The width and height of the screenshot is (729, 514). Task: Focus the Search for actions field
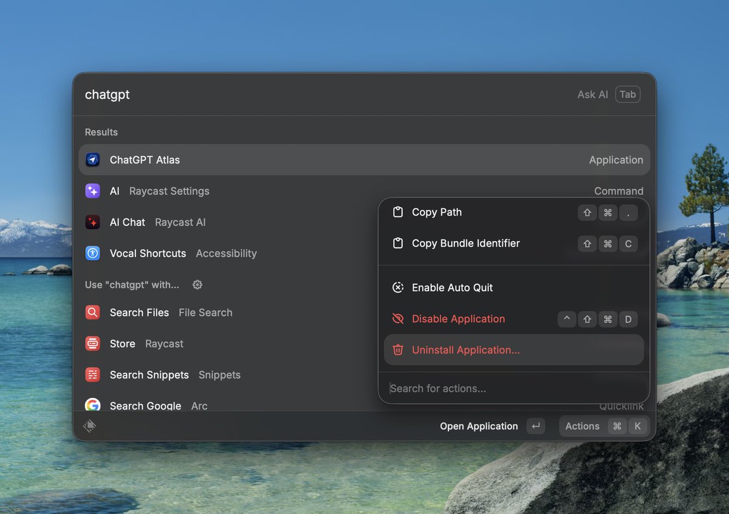tap(514, 388)
